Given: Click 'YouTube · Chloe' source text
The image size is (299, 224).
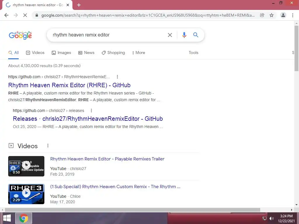Looking at the screenshot, I should [x=65, y=196].
